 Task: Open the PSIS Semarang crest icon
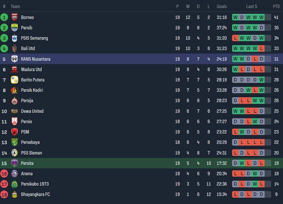point(15,38)
